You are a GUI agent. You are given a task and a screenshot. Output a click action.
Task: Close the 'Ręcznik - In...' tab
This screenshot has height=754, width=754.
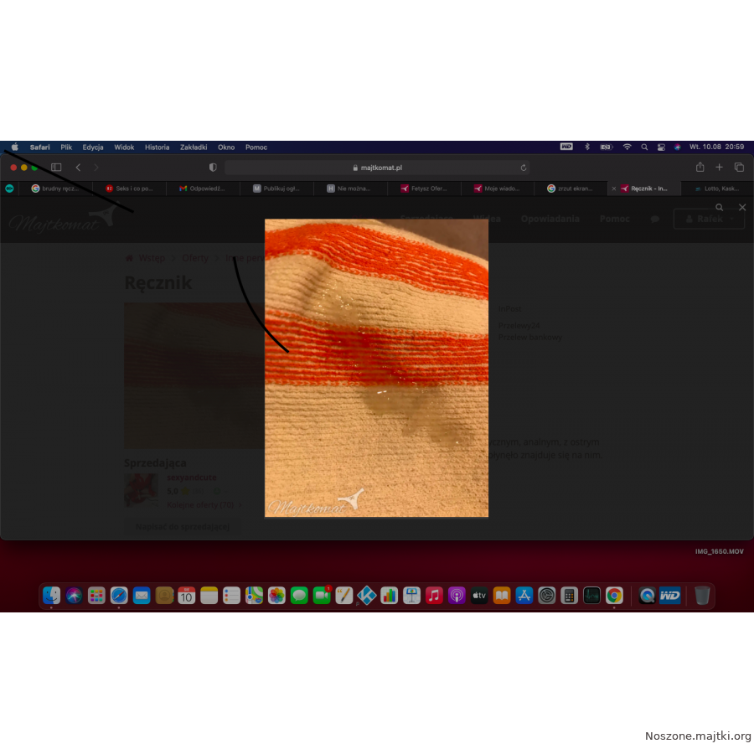[x=614, y=188]
